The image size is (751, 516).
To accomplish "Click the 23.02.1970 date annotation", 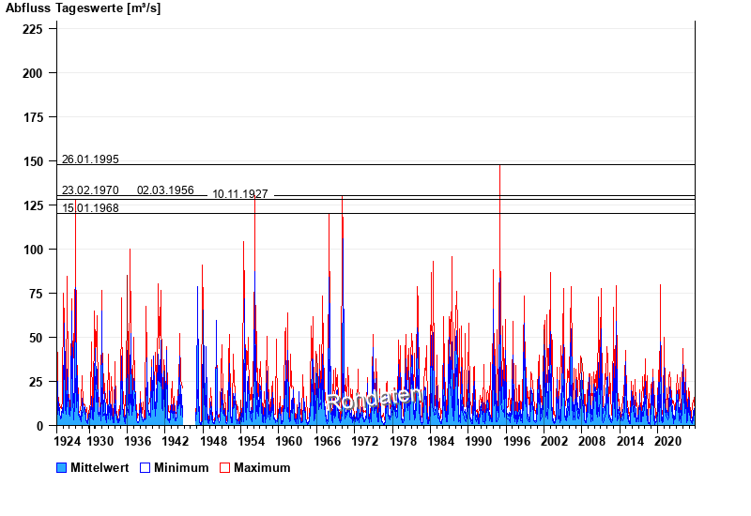I will click(x=90, y=190).
